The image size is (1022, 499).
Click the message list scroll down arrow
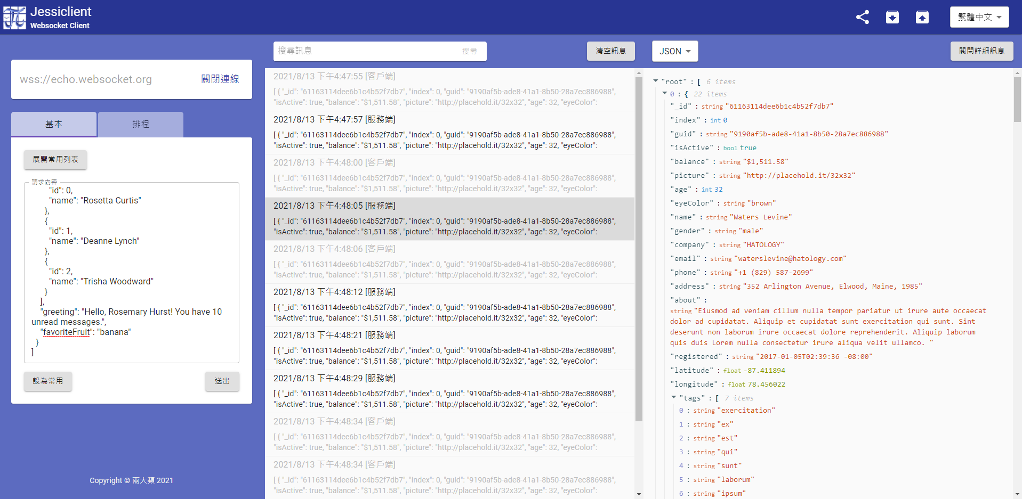(639, 494)
